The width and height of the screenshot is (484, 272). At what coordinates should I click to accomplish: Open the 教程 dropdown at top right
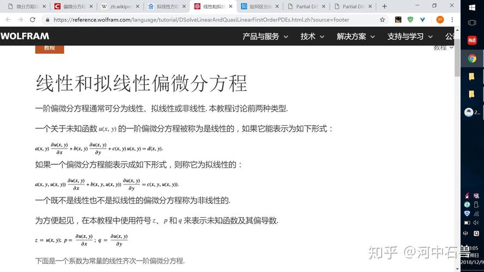point(444,48)
